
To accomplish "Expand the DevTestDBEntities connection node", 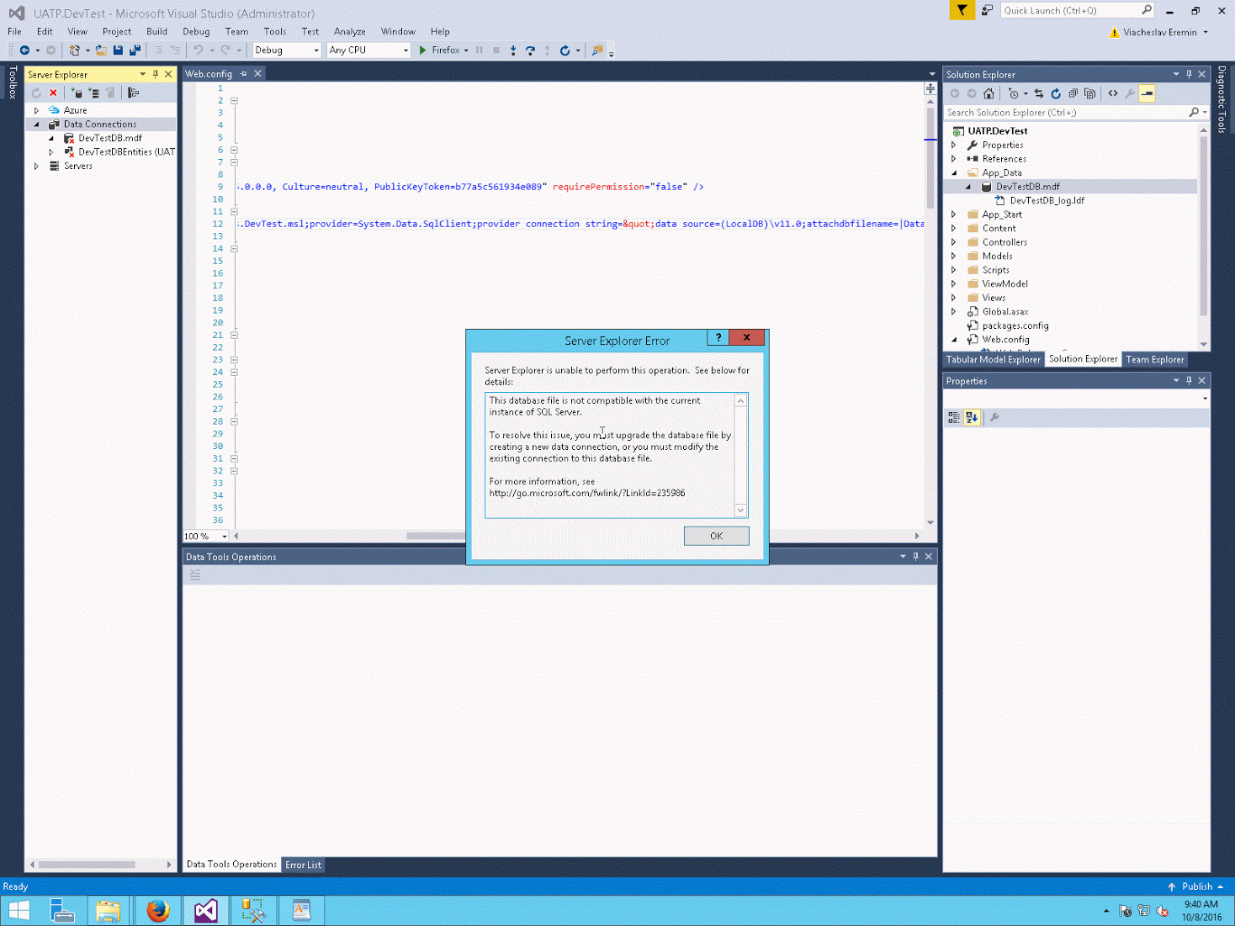I will pos(51,152).
